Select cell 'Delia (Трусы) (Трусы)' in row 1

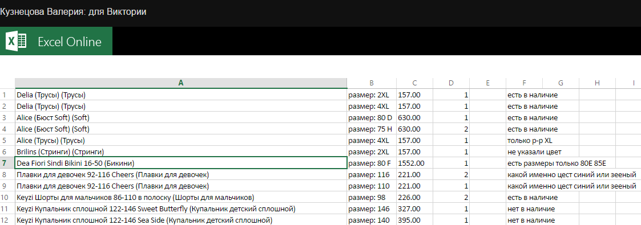pos(181,95)
